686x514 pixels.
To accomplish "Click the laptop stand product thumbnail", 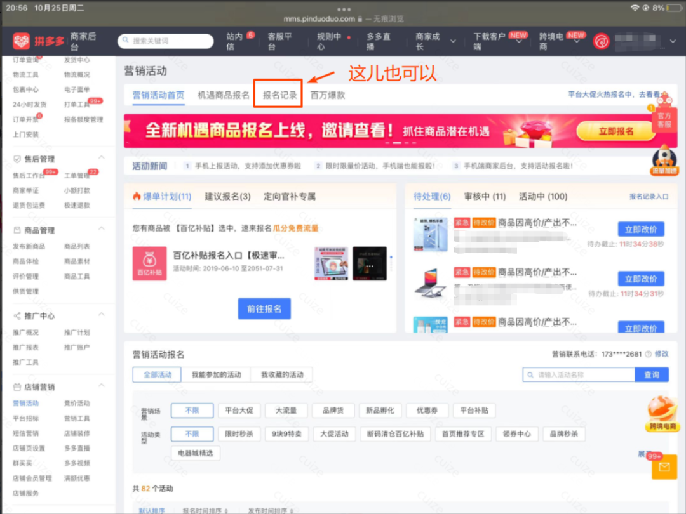I will 431,284.
